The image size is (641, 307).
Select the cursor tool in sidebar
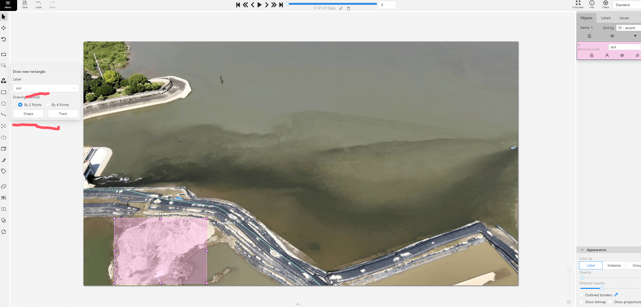pyautogui.click(x=4, y=17)
